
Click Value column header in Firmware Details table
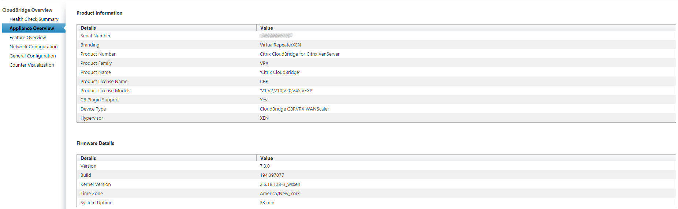[x=267, y=158]
